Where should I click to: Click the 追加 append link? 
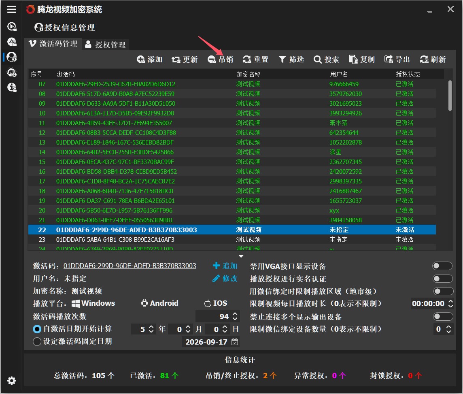[225, 266]
